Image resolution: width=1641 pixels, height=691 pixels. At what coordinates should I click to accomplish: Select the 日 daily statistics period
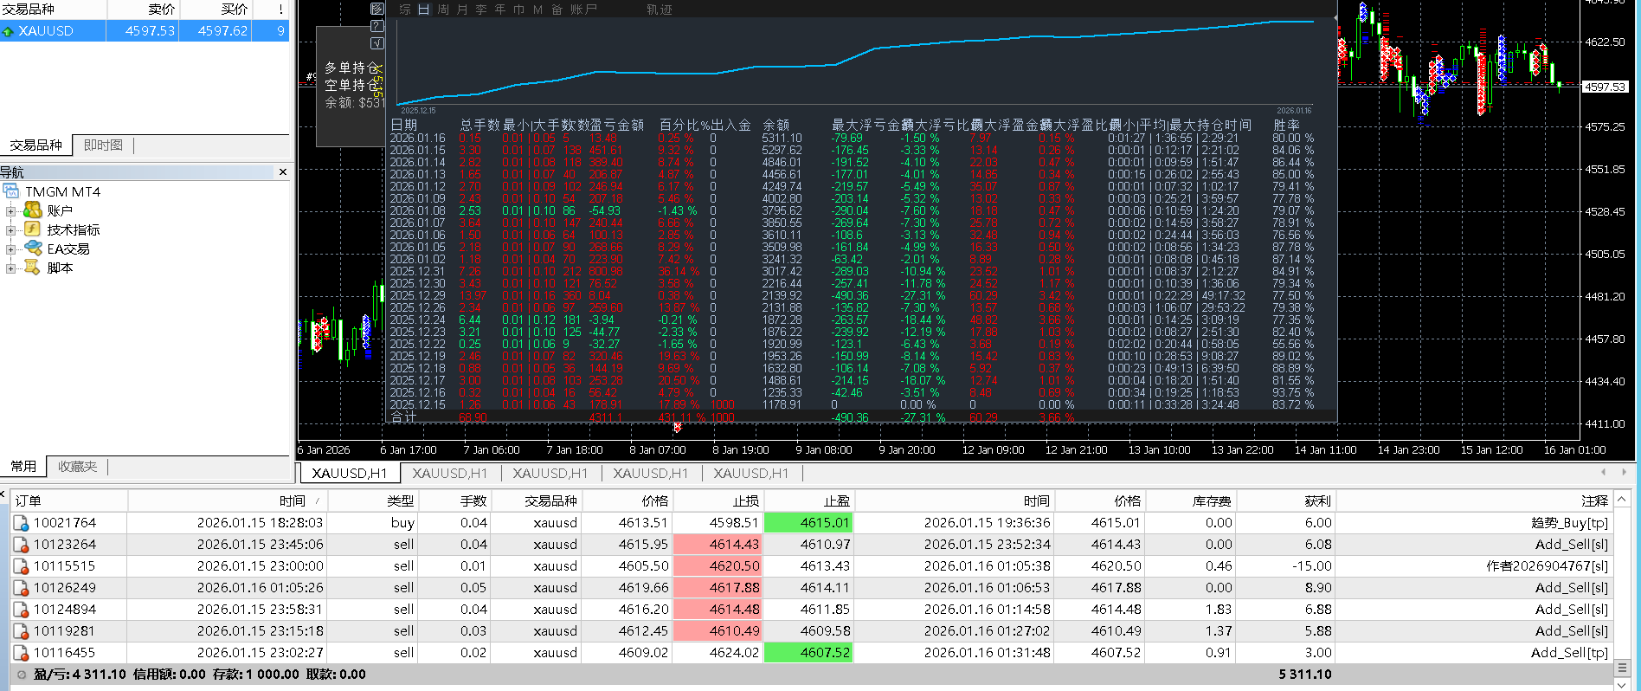pos(423,10)
